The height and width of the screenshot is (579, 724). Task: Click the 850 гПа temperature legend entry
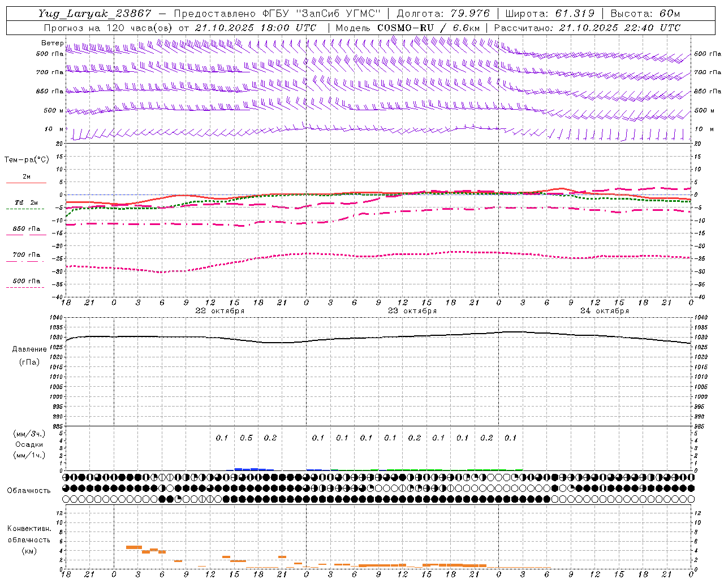(x=27, y=229)
